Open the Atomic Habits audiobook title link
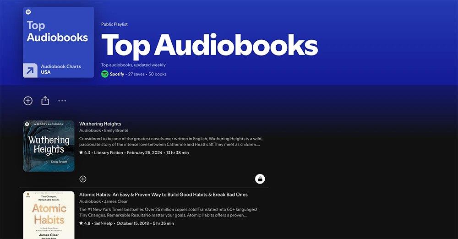The height and width of the screenshot is (239, 458). point(164,195)
